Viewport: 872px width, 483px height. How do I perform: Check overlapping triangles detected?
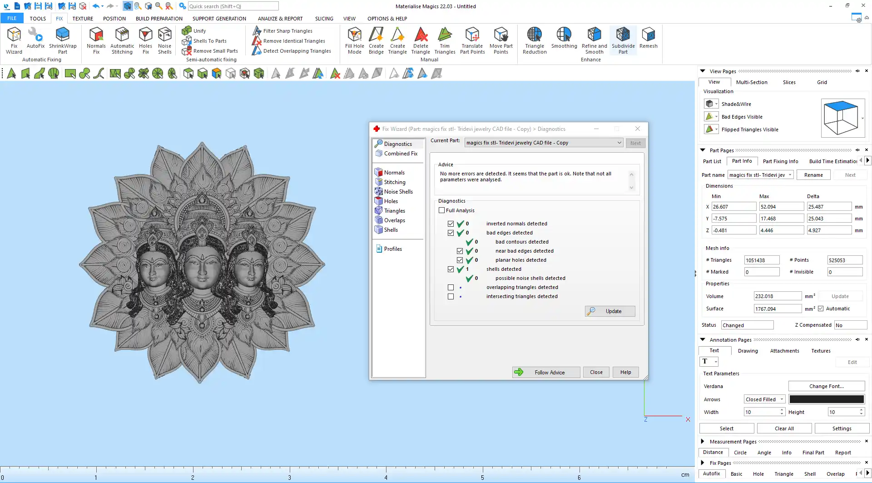(451, 287)
